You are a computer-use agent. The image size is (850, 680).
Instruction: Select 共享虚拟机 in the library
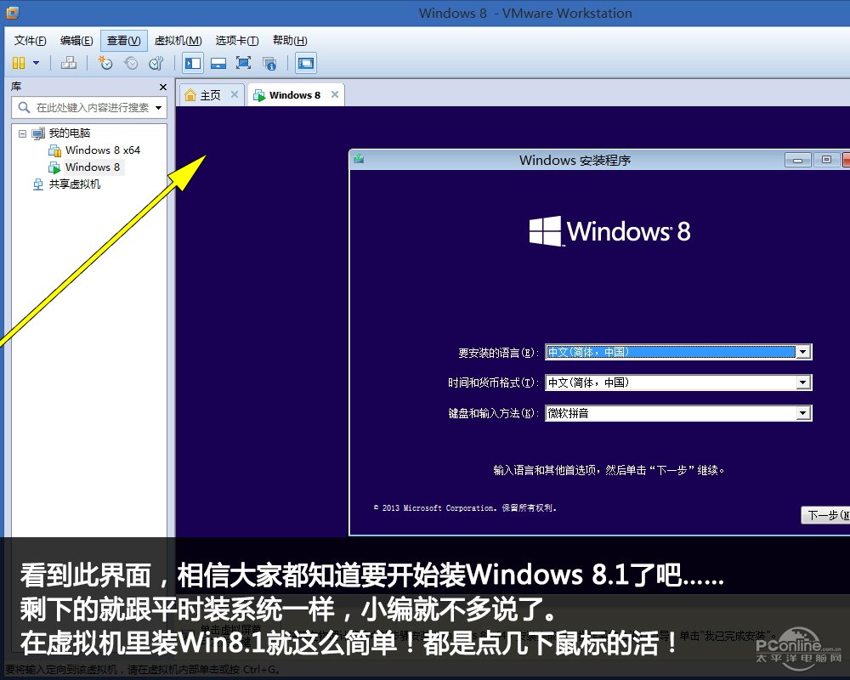[75, 184]
